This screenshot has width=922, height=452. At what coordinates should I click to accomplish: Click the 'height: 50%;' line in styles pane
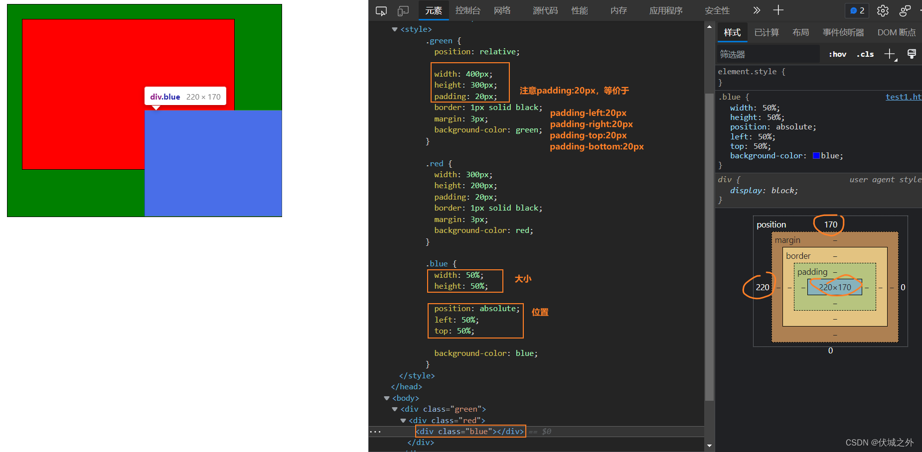point(758,117)
